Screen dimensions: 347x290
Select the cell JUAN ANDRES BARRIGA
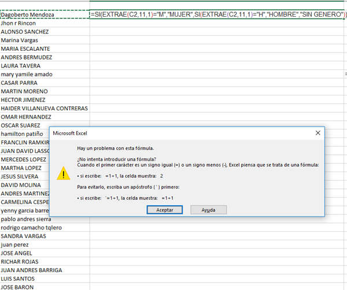45,270
